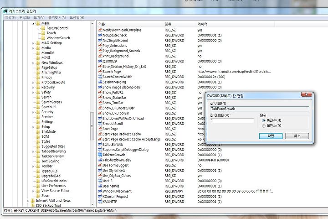Expand the Media tree node
Image resolution: width=328 pixels, height=219 pixels.
[x=33, y=48]
